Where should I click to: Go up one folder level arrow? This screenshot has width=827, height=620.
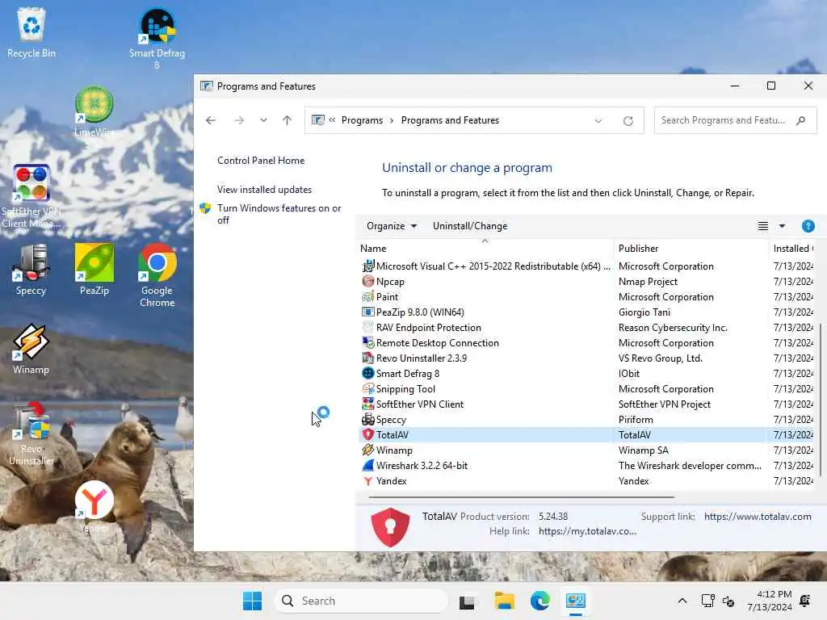point(287,120)
